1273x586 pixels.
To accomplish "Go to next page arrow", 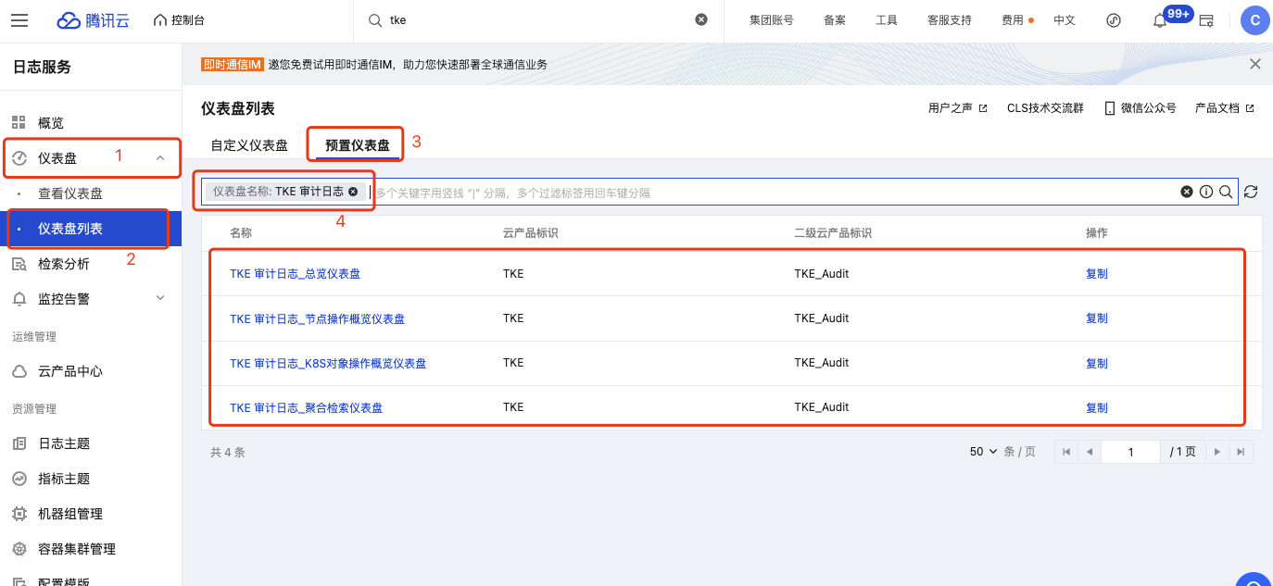I will (1217, 452).
